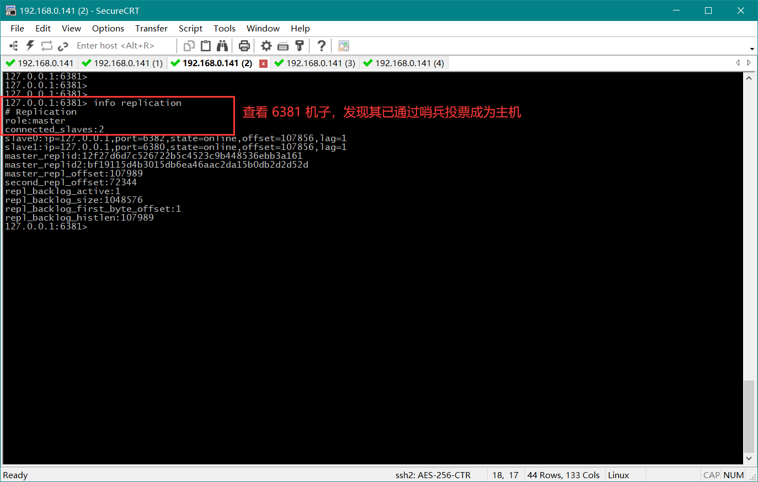Click the Paste clipboard icon

point(206,46)
